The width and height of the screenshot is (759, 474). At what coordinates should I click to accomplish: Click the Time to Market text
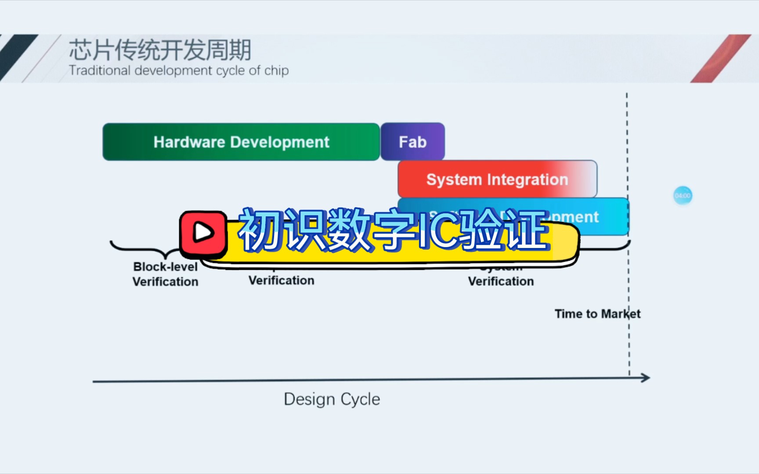click(598, 314)
